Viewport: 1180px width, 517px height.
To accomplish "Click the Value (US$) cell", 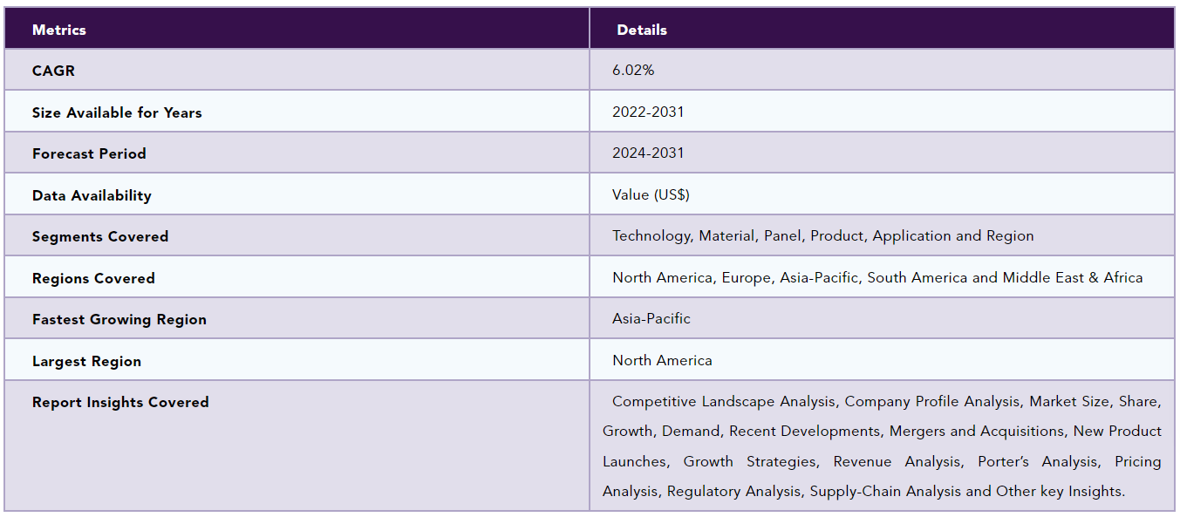I will [x=651, y=194].
